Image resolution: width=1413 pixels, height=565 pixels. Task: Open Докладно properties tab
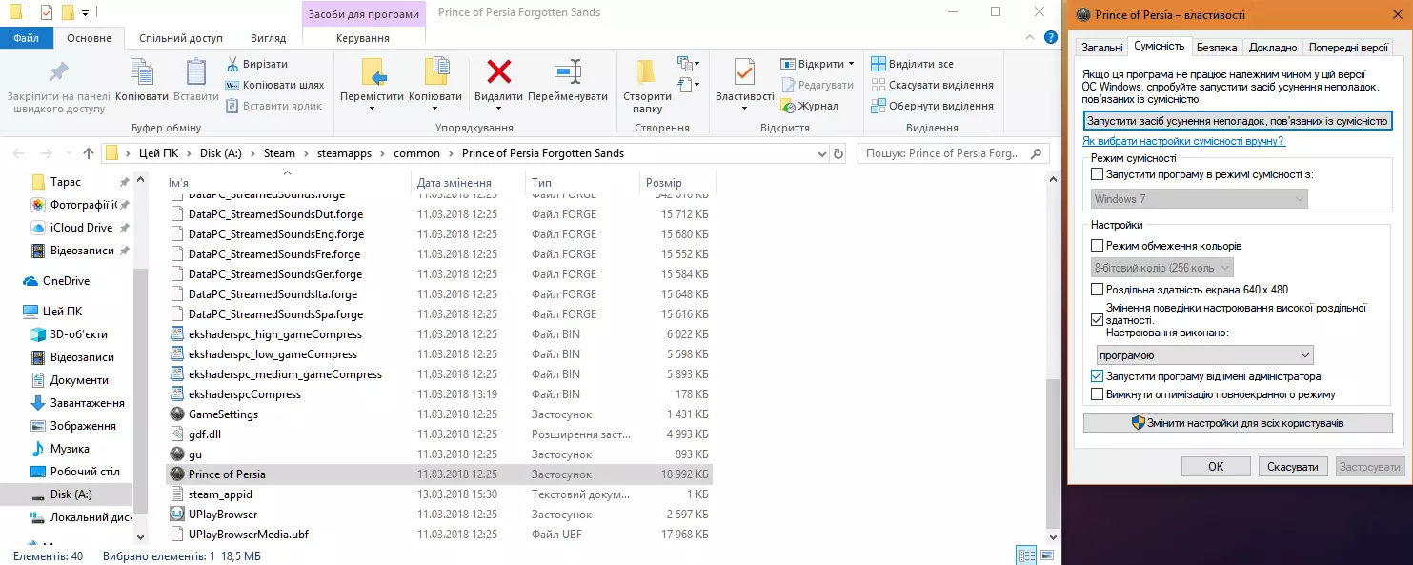pyautogui.click(x=1273, y=48)
